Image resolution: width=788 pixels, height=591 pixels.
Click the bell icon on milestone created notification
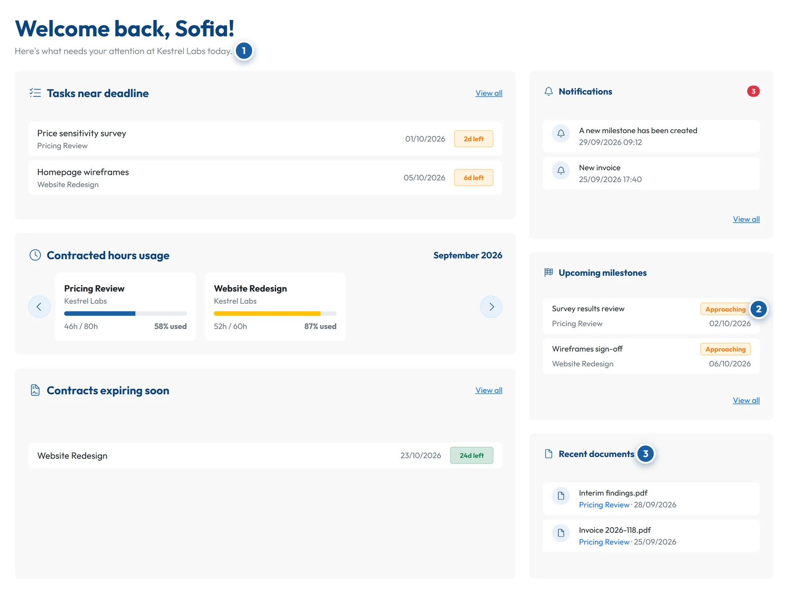click(x=561, y=133)
